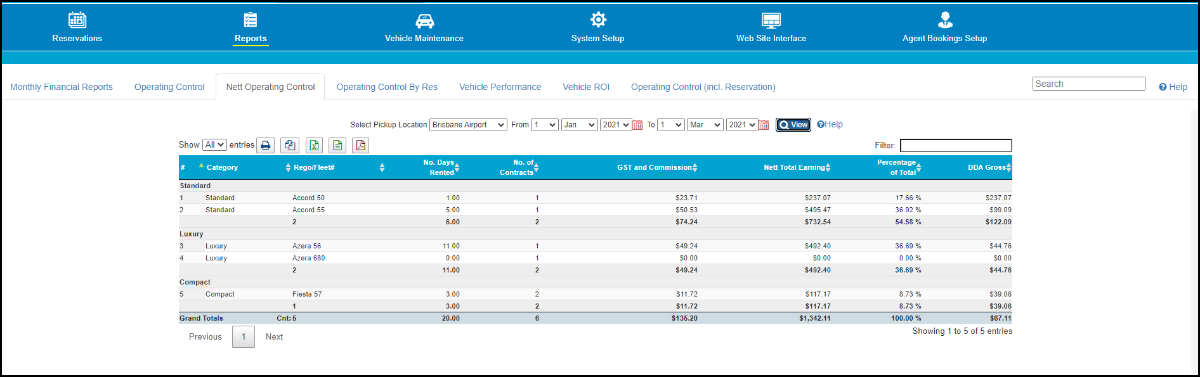Expand the Show entries dropdown
The height and width of the screenshot is (377, 1200).
pos(214,145)
